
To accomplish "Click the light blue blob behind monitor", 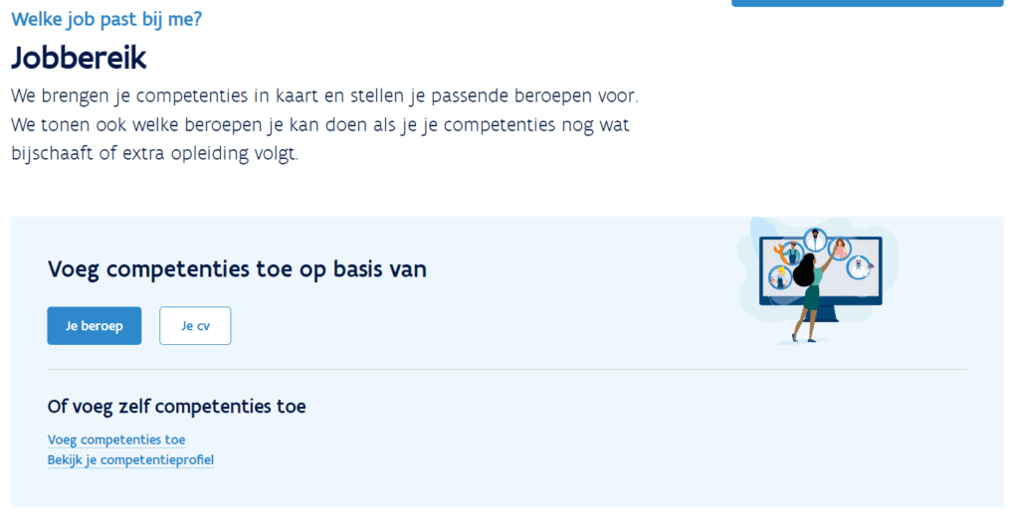I will coord(818,272).
